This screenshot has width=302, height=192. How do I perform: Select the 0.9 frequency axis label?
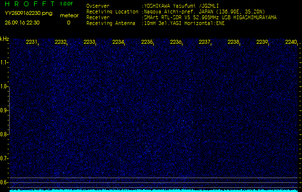click(x=4, y=110)
